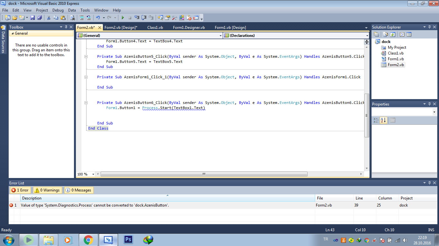Uncomment the selected lines icon
439x246 pixels.
tap(88, 18)
